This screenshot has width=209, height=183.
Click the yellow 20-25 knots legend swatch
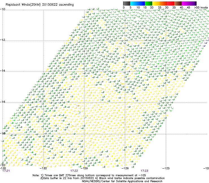click(x=156, y=3)
